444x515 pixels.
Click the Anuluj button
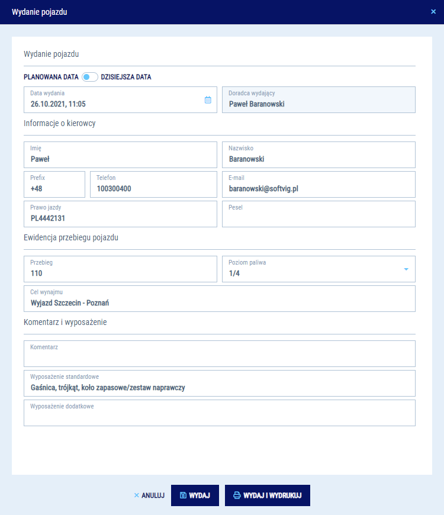tap(149, 495)
